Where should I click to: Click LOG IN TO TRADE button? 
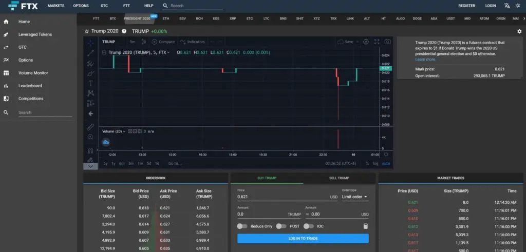pyautogui.click(x=303, y=239)
